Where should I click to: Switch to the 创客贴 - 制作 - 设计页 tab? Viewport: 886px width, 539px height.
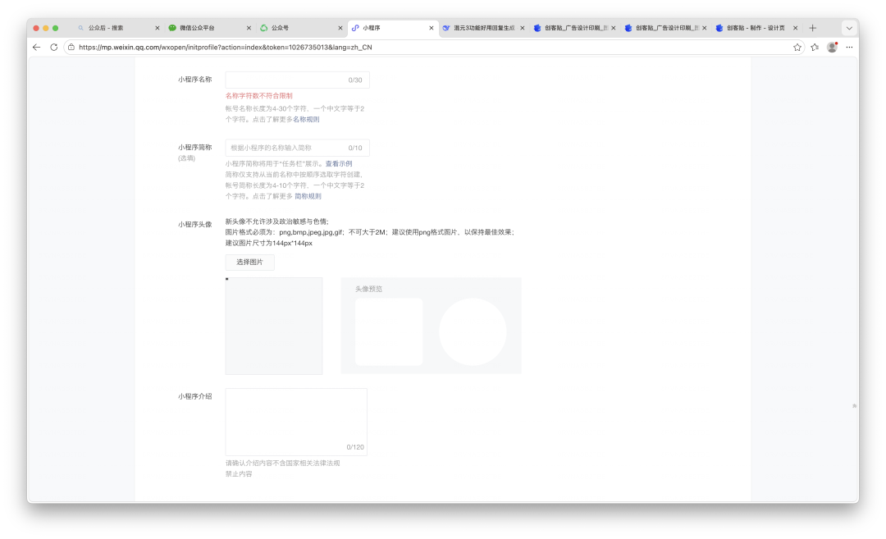tap(756, 28)
